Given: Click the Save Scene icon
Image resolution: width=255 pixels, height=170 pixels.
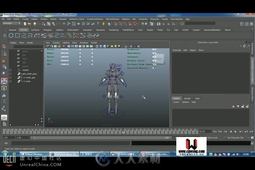Looking at the screenshot, I should click(34, 24).
